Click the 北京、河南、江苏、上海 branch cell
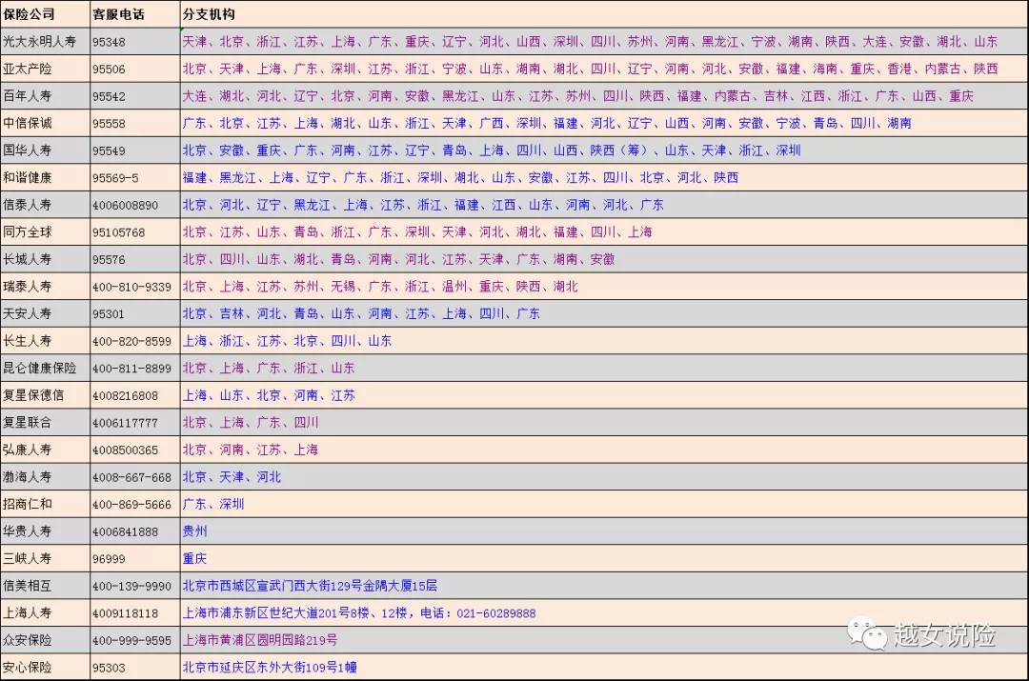This screenshot has width=1029, height=681. pos(604,451)
